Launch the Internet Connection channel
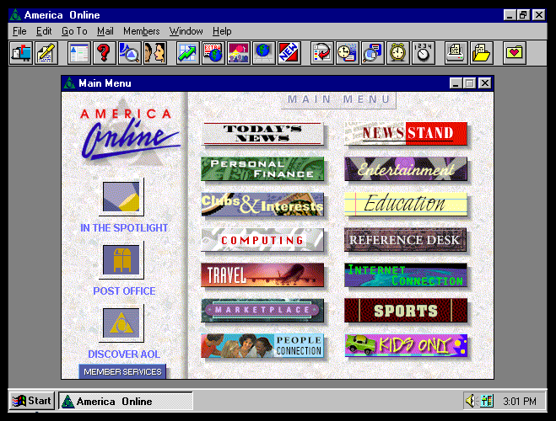 click(x=406, y=274)
